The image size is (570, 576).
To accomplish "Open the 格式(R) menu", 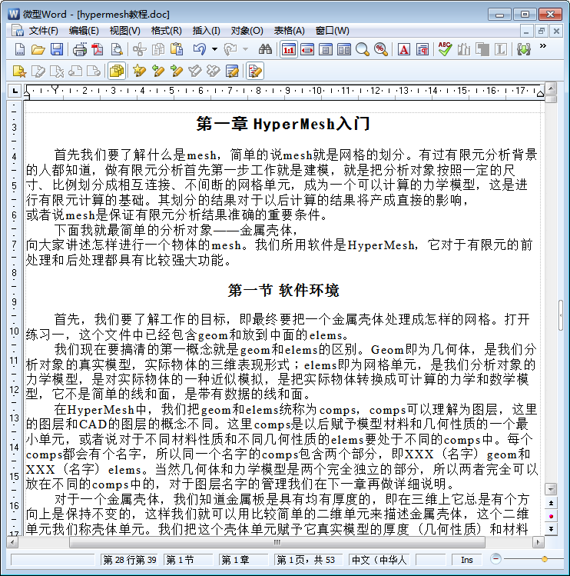I will tap(166, 31).
